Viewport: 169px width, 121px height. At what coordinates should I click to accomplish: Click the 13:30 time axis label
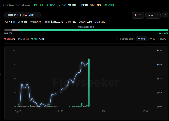(x=103, y=111)
